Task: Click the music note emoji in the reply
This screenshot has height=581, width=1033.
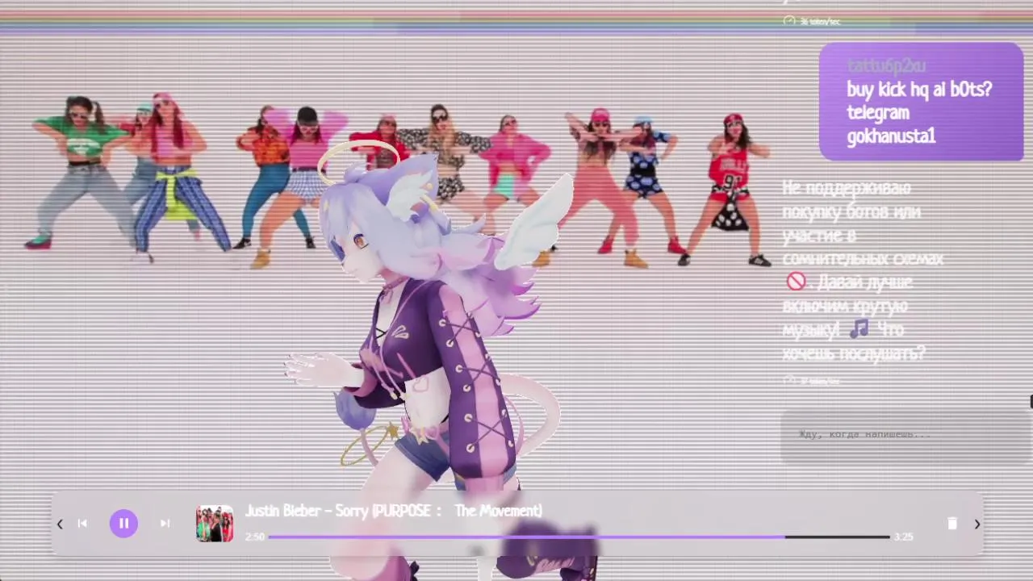Action: [x=859, y=328]
